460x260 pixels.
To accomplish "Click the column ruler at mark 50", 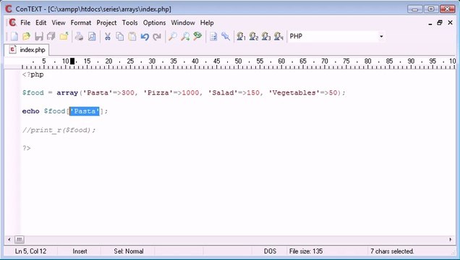I will (238, 61).
